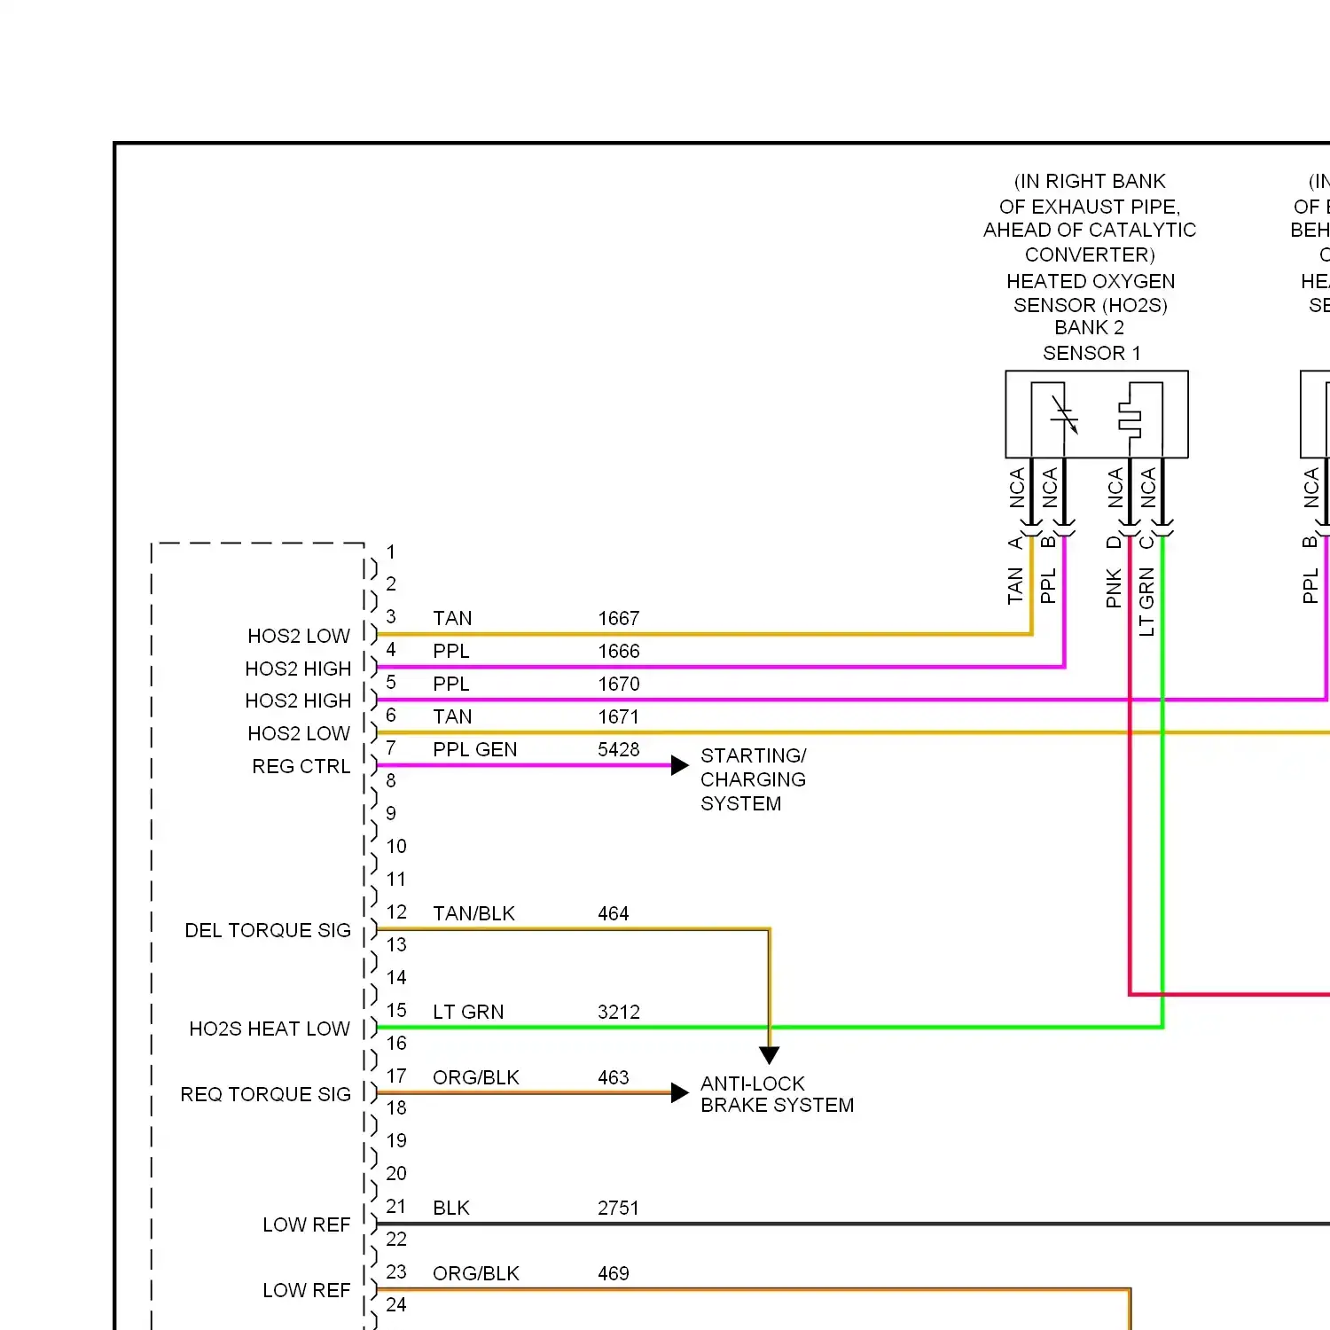Select connector pin number 19
Image resolution: width=1330 pixels, height=1330 pixels.
[396, 1141]
